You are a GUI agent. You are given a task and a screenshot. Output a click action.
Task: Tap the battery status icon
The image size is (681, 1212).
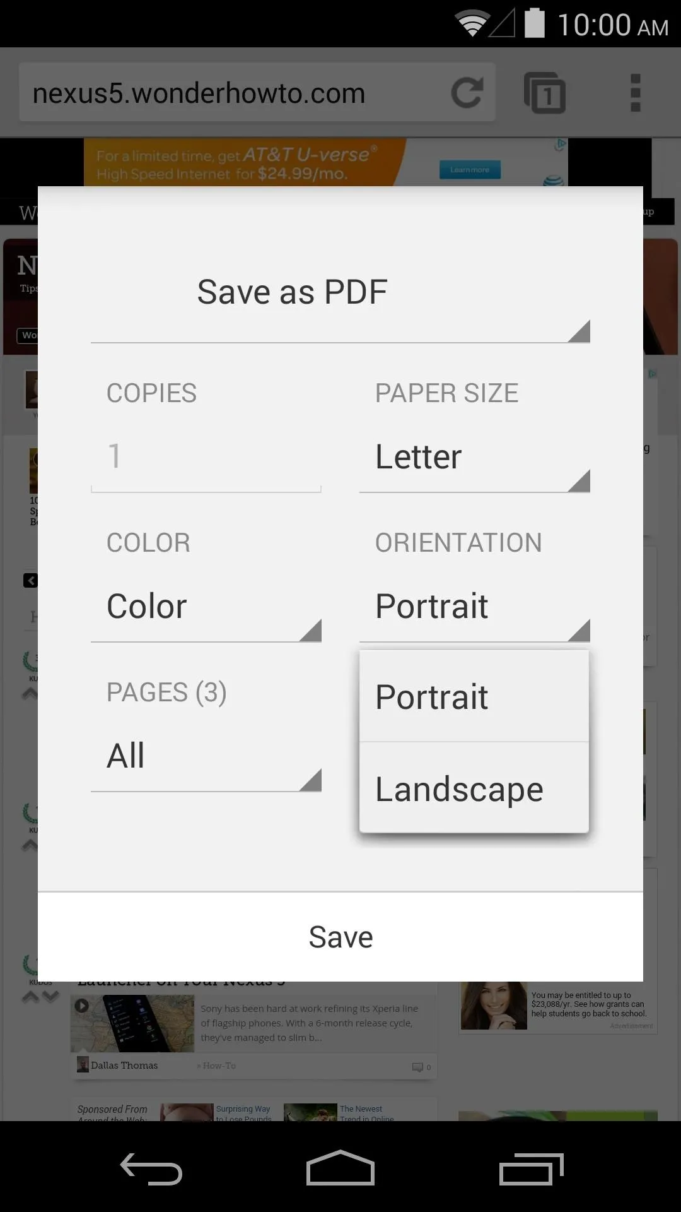pyautogui.click(x=535, y=23)
